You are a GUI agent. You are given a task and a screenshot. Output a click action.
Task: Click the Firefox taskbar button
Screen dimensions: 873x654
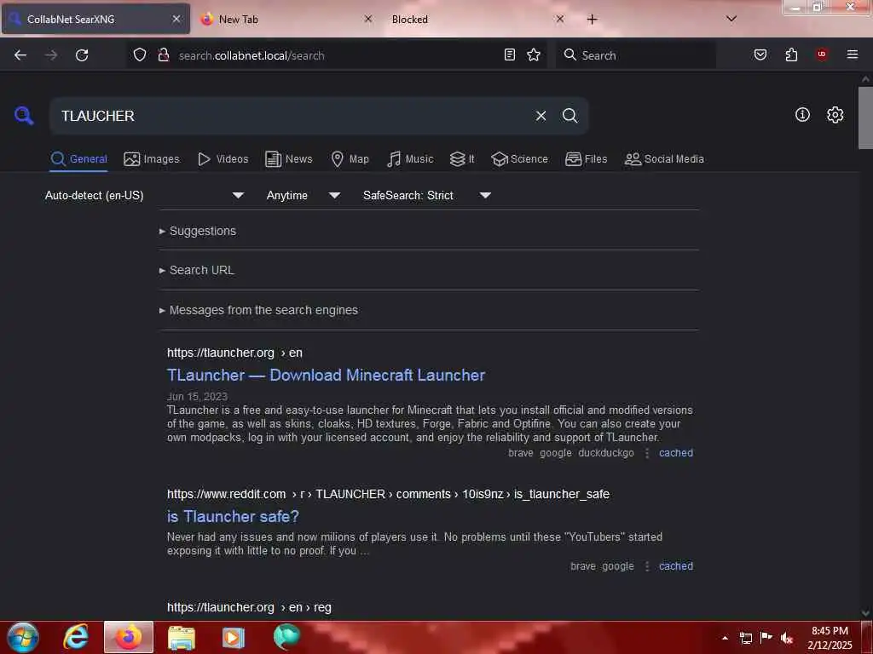coord(128,637)
